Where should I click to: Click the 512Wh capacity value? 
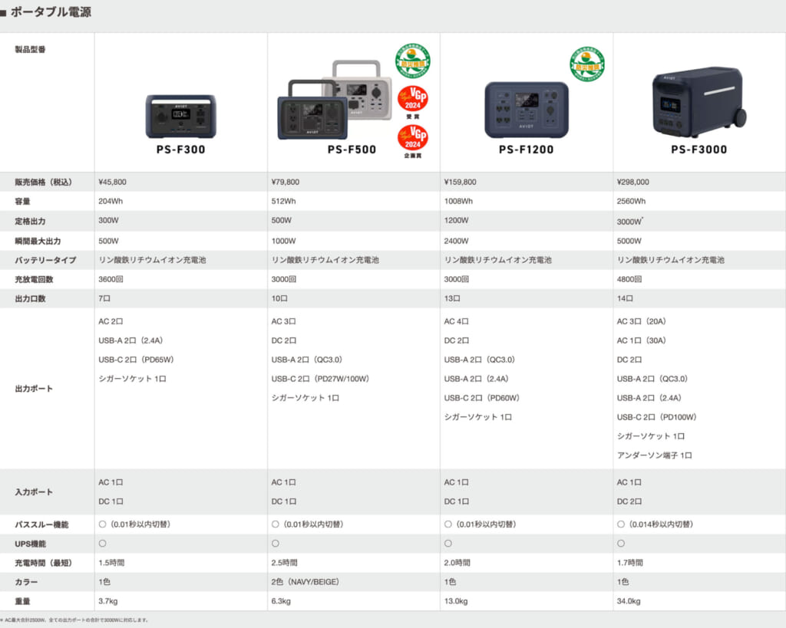click(284, 201)
